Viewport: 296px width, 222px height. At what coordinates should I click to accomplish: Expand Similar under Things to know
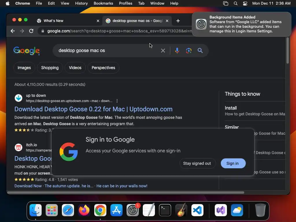(232, 127)
